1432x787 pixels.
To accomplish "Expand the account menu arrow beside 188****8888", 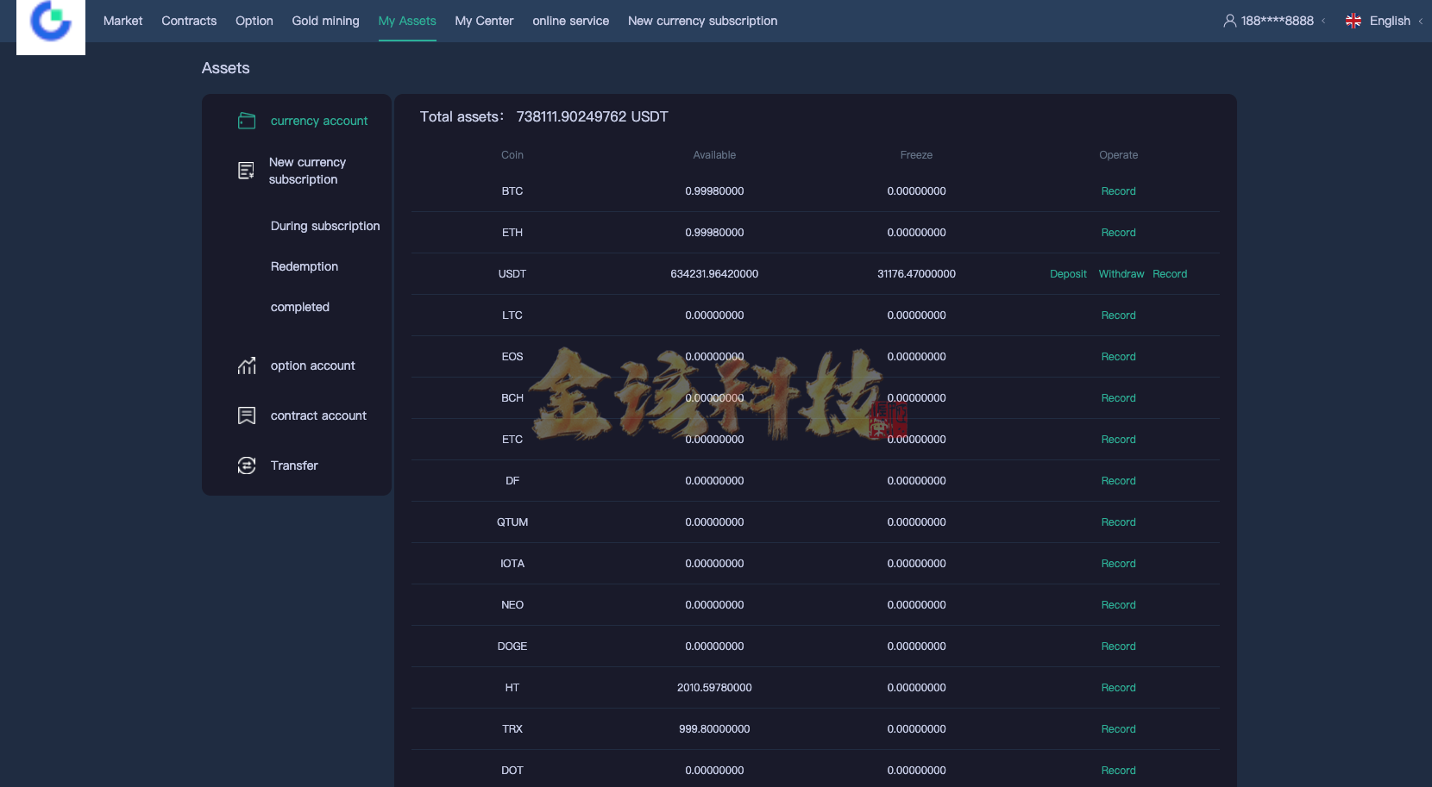I will pyautogui.click(x=1323, y=21).
